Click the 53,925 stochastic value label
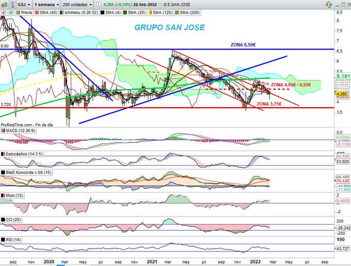351x266 pixels. [343, 161]
